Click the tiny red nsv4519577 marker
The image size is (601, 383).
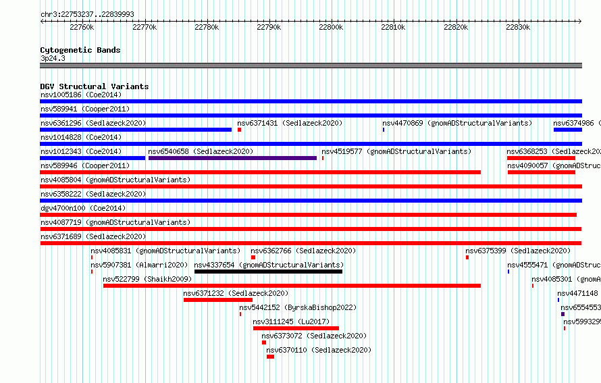pyautogui.click(x=323, y=158)
